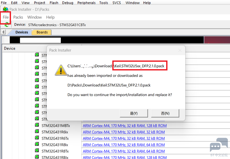Viewport: 230px width, 159px height.
Task: Select the STM32G431MBTx device row
Action: pyautogui.click(x=56, y=126)
